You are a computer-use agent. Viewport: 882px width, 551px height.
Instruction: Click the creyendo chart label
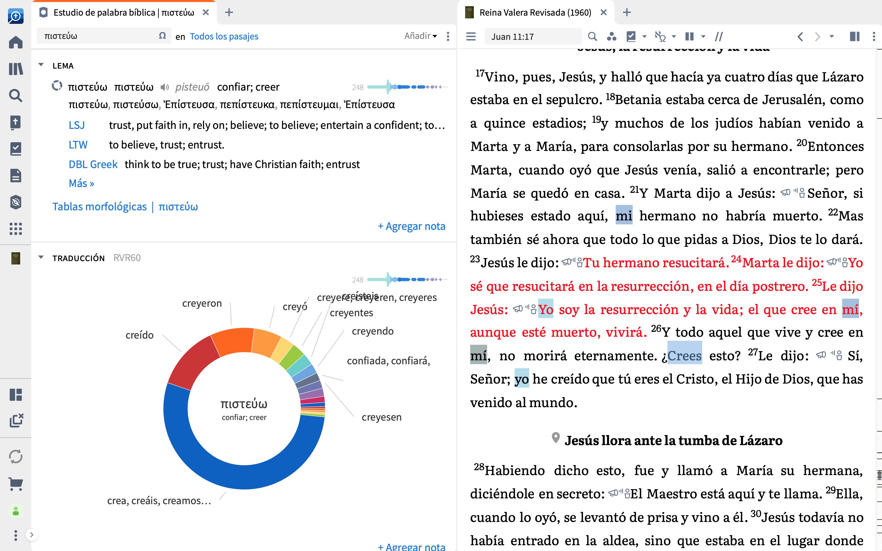[372, 331]
